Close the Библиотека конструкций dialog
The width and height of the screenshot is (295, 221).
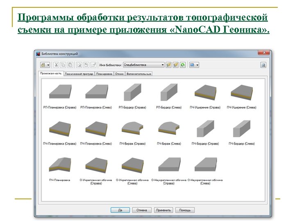pos(263,53)
